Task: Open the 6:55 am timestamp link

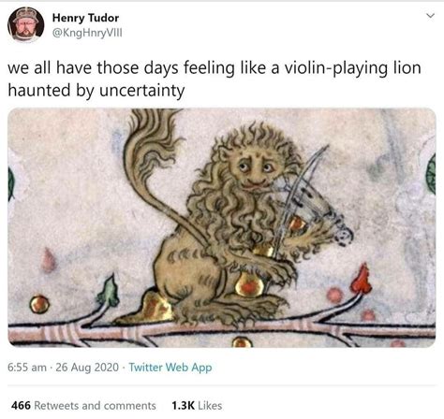Action: pyautogui.click(x=27, y=368)
